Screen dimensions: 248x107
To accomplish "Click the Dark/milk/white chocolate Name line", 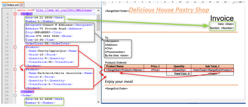I will (x=60, y=73).
